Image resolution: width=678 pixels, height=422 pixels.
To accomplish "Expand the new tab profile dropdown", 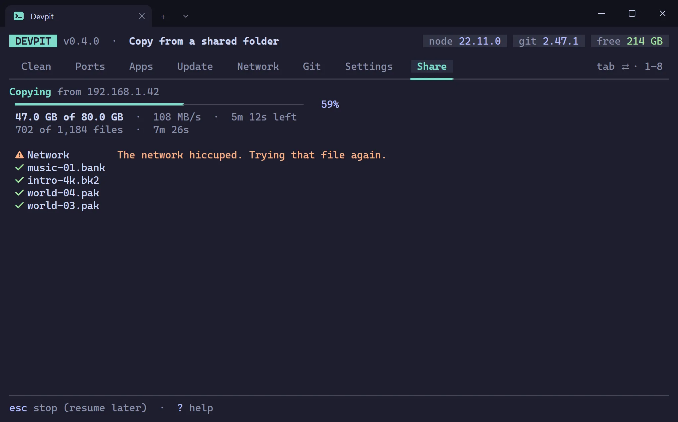I will [186, 16].
